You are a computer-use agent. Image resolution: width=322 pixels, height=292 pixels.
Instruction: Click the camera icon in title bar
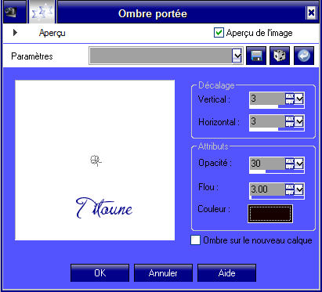coord(11,12)
